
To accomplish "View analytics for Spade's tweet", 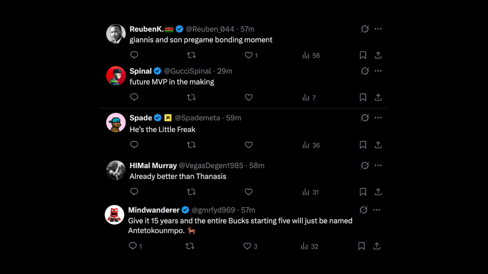I will pyautogui.click(x=311, y=145).
